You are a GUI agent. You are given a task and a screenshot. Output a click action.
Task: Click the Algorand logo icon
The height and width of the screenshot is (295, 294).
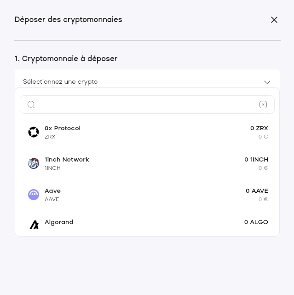pyautogui.click(x=34, y=225)
